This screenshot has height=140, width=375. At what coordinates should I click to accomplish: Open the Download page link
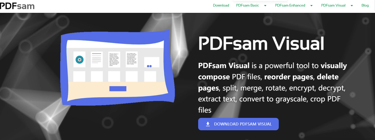tap(221, 5)
